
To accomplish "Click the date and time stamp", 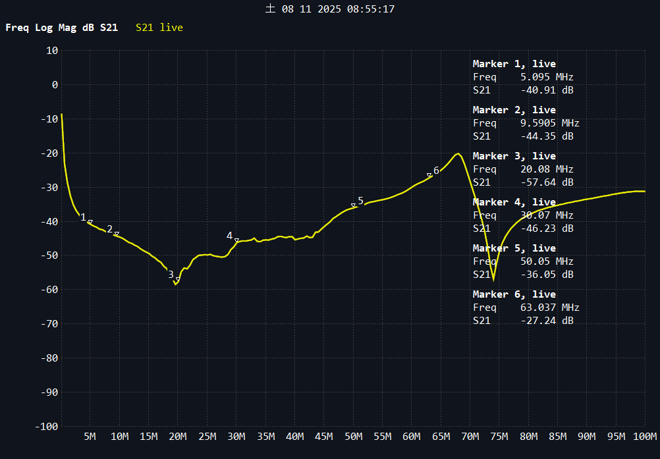I will coord(329,9).
